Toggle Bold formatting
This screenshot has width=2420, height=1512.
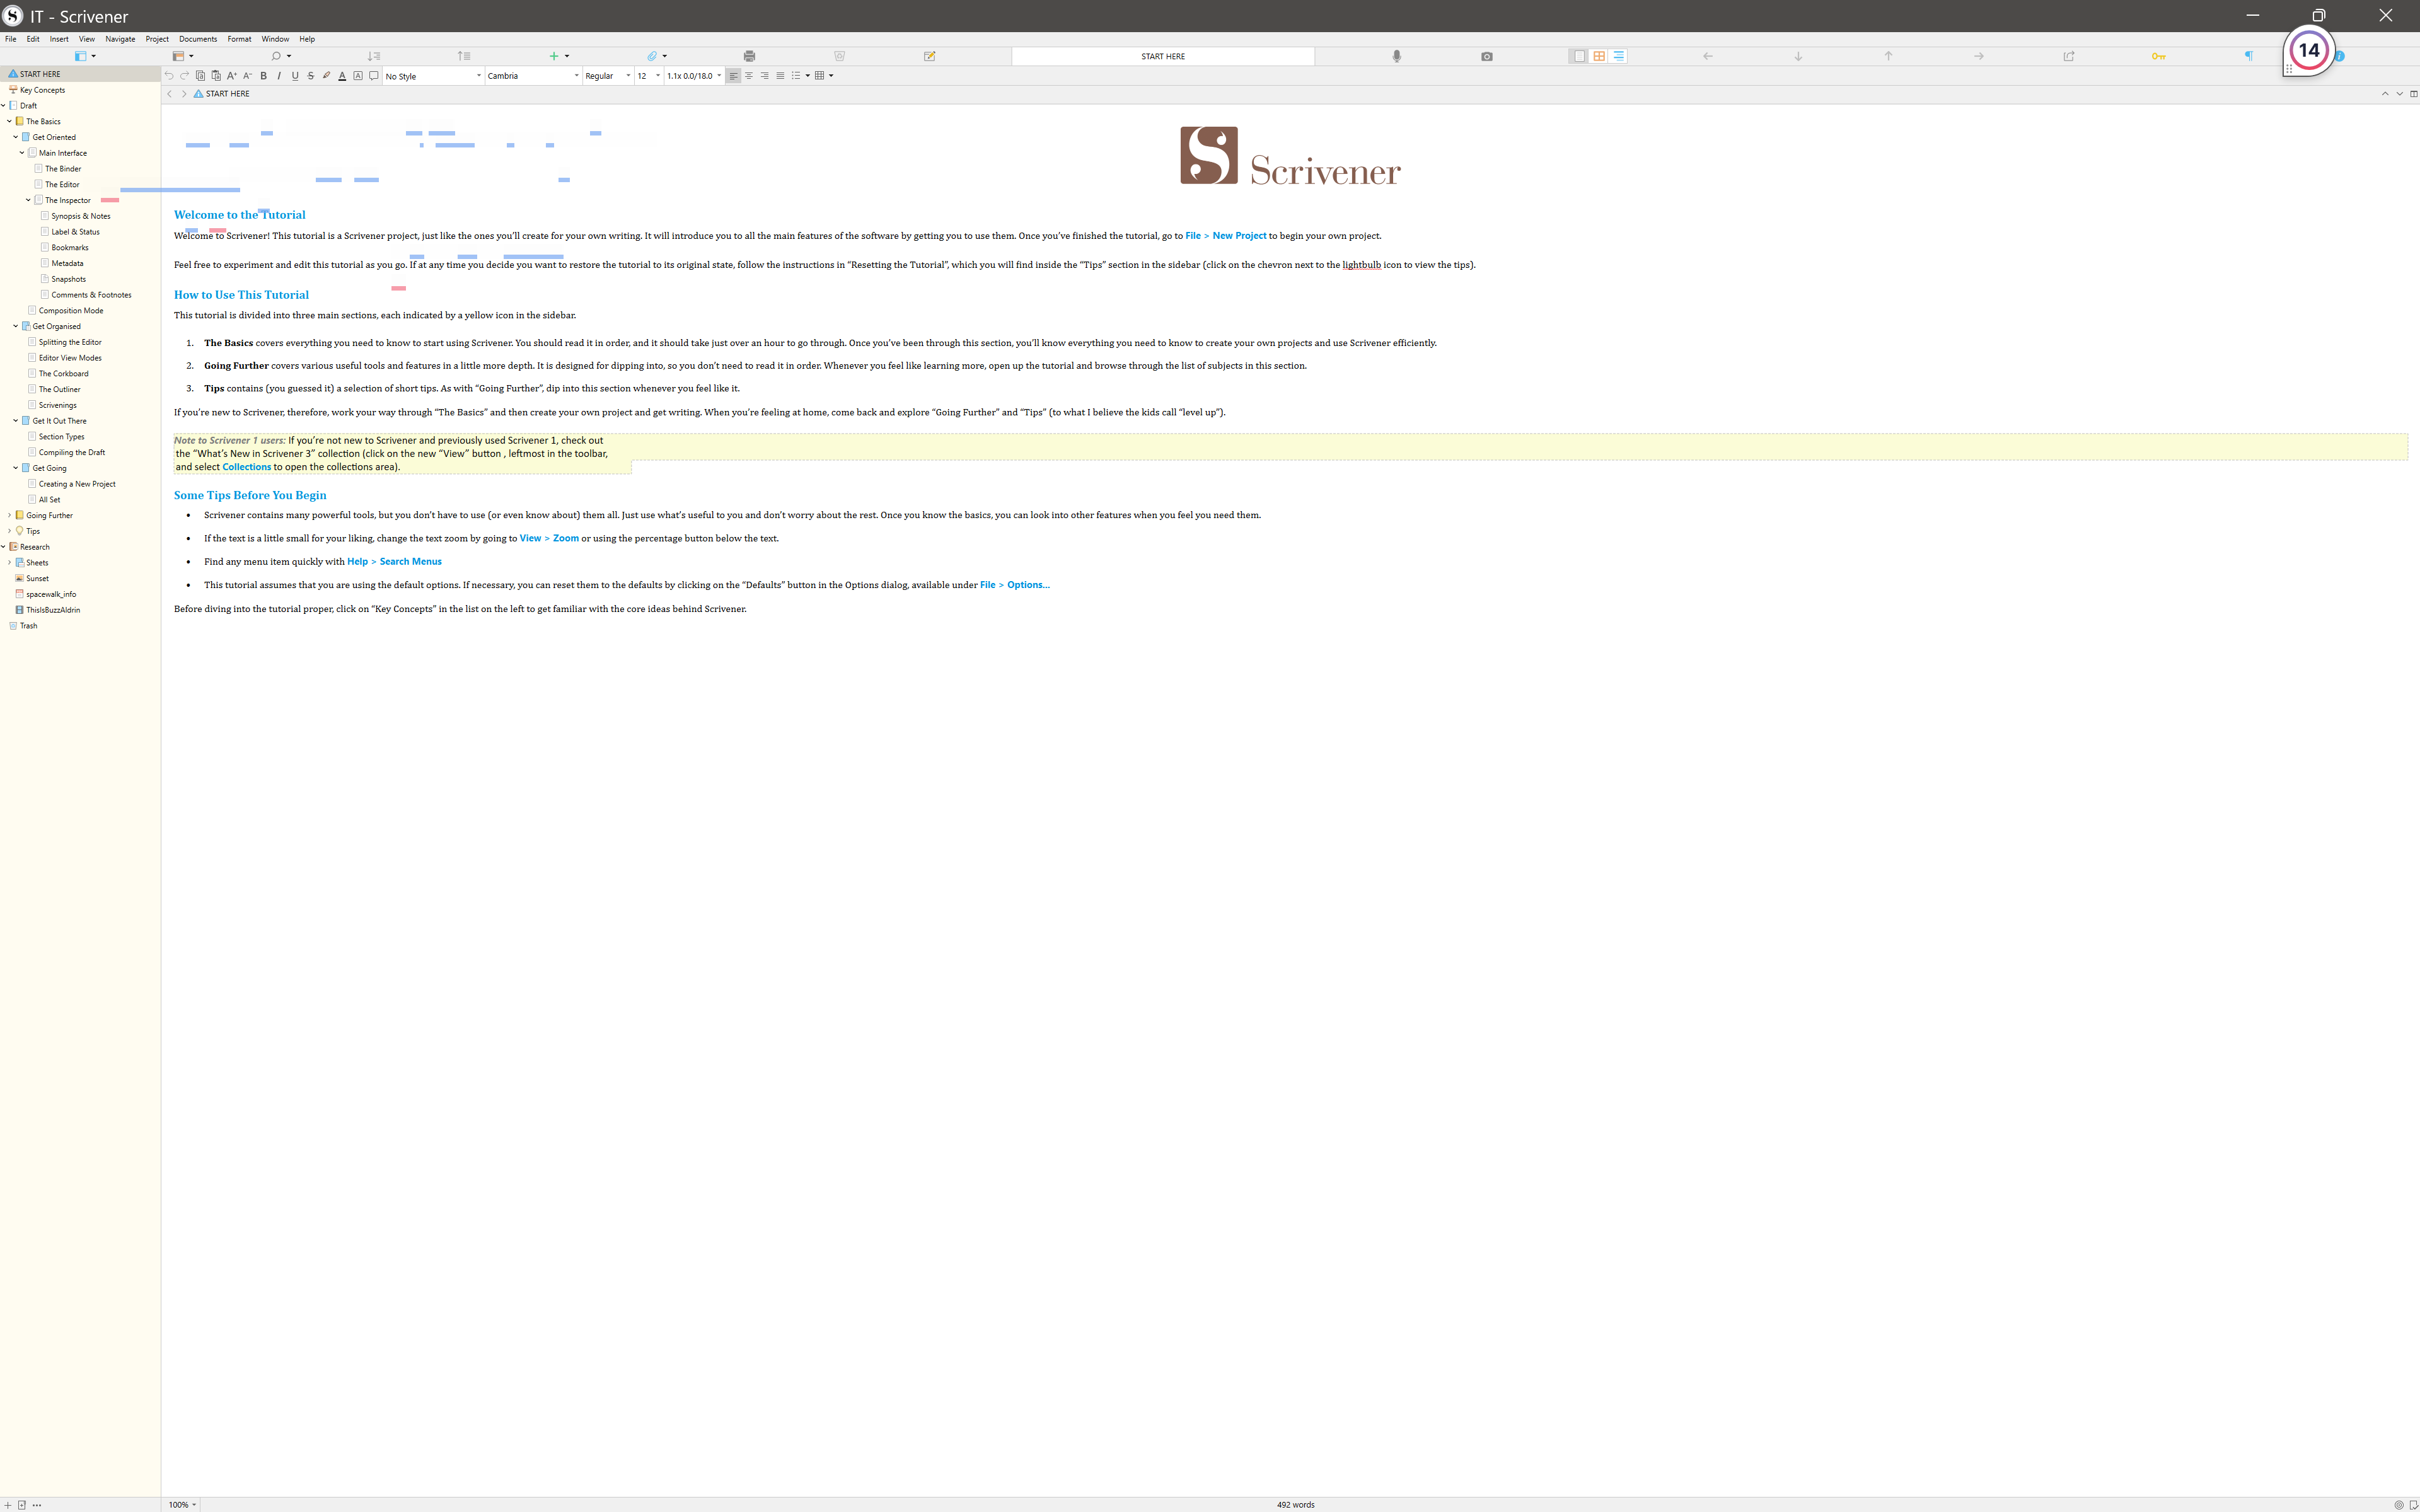[263, 76]
